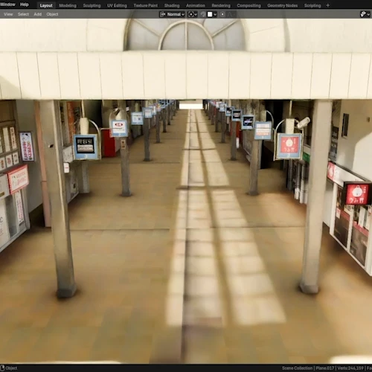372x372 pixels.
Task: Switch to the Scripting workspace tab
Action: point(312,5)
